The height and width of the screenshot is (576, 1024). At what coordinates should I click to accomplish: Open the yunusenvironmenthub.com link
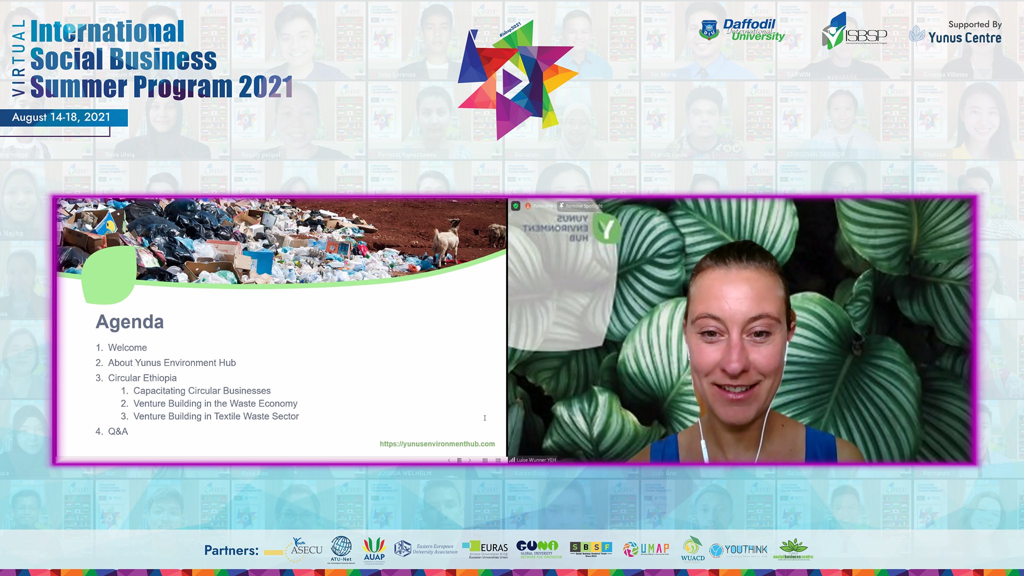click(x=436, y=443)
